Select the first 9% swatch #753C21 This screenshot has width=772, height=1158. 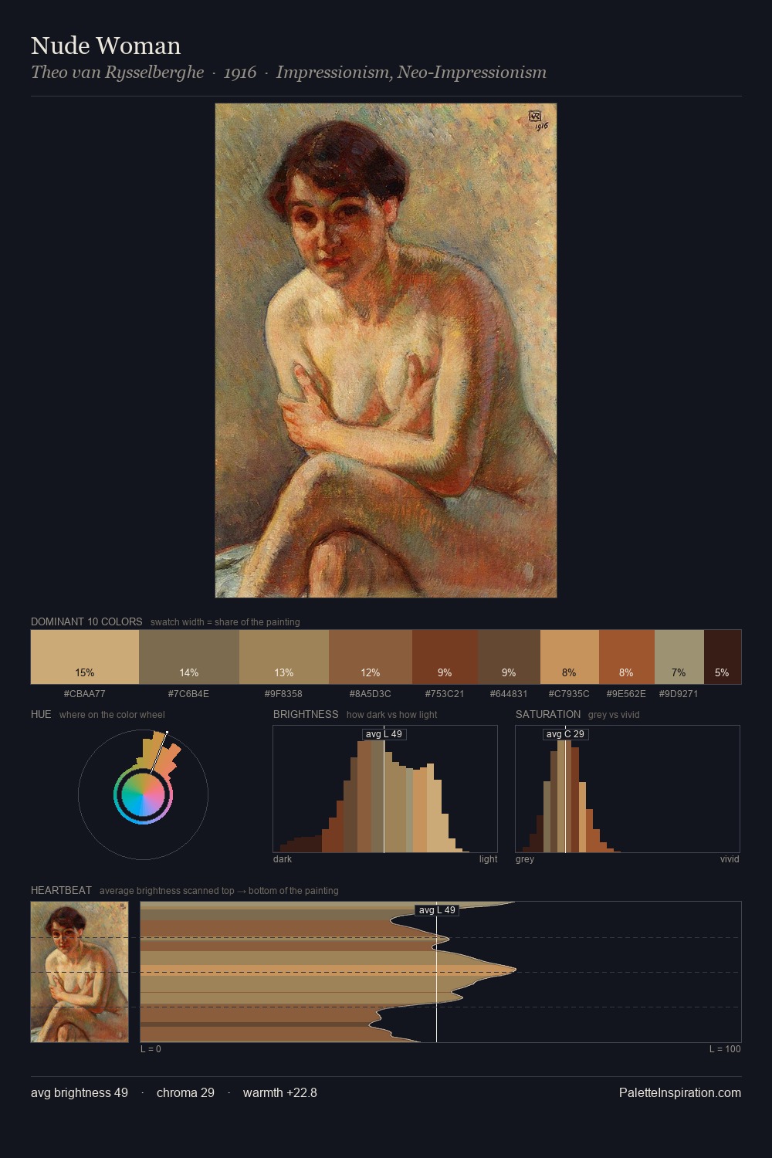click(x=445, y=657)
